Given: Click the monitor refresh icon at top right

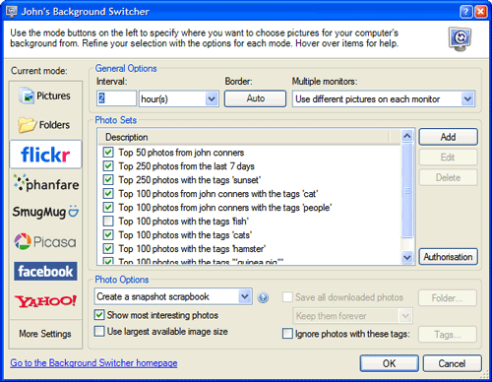Looking at the screenshot, I should coord(460,39).
